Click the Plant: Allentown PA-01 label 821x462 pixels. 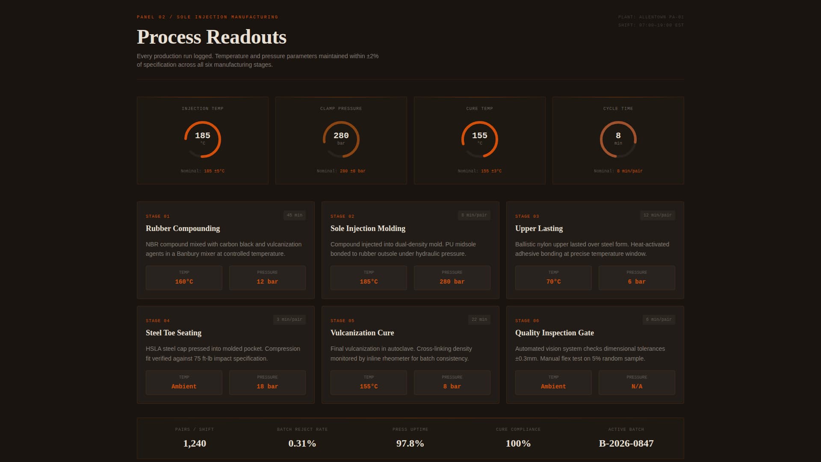coord(651,17)
